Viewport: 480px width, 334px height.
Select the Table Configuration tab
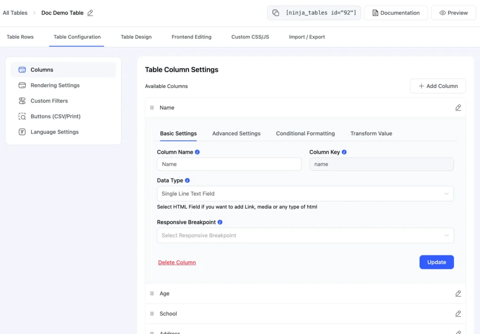tap(77, 37)
